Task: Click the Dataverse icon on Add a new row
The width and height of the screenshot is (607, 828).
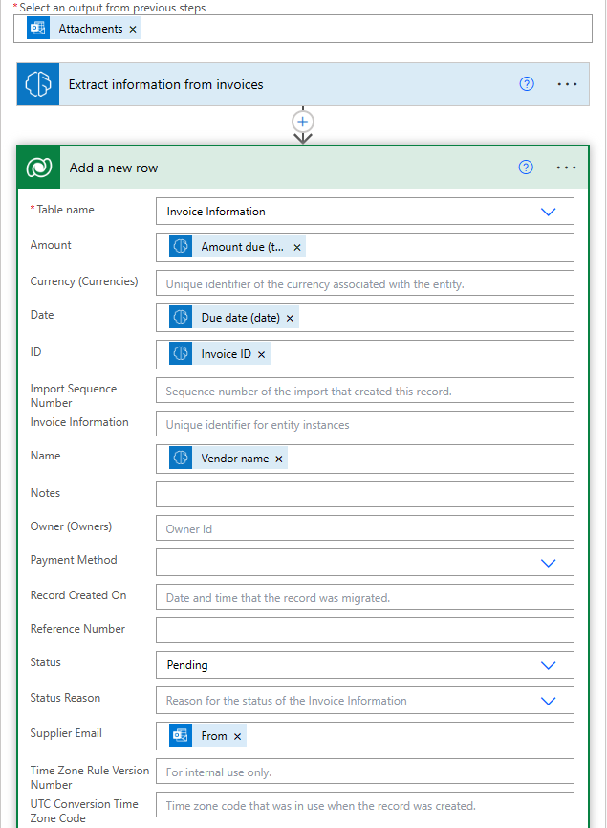Action: 39,168
